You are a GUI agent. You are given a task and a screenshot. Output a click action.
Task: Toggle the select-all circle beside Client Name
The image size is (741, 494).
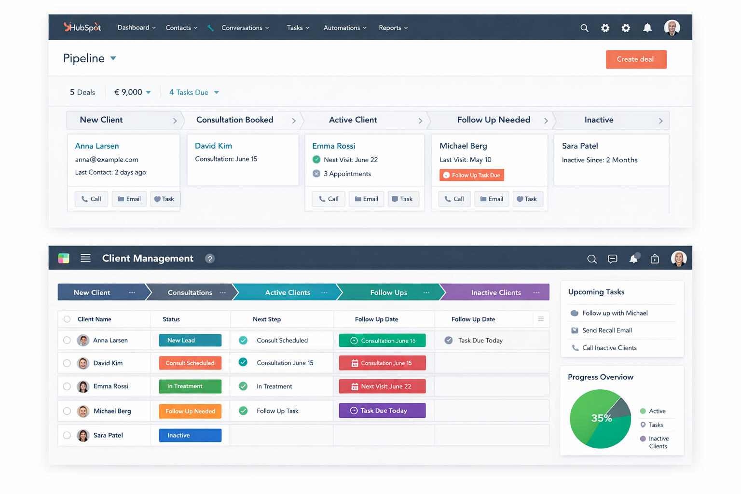67,319
